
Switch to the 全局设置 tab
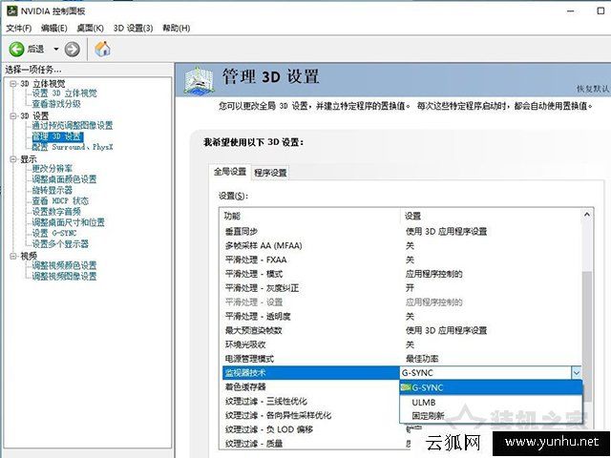tap(230, 172)
